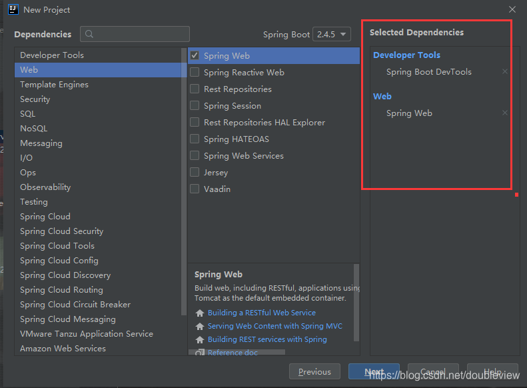Open the Messaging category

[x=98, y=143]
